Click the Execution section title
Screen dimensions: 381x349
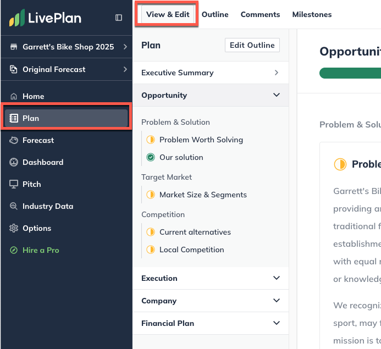[x=159, y=278]
